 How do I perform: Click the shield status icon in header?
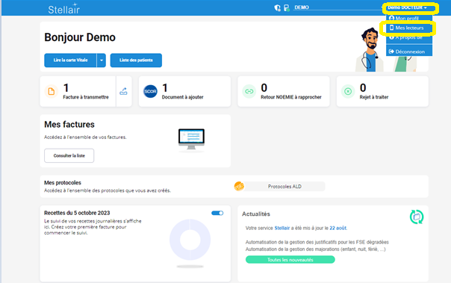click(x=277, y=7)
